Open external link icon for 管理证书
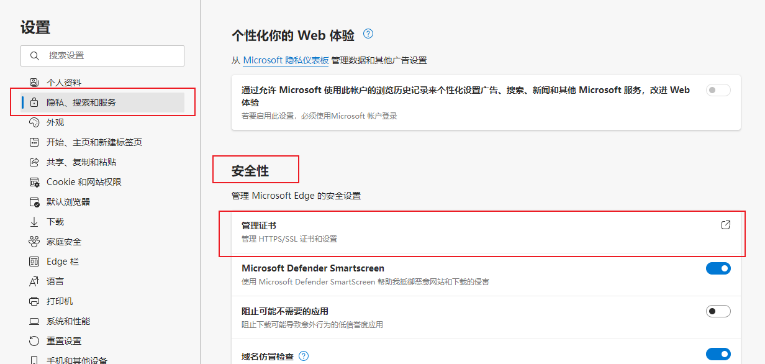Screen dimensions: 765x364 click(x=725, y=225)
